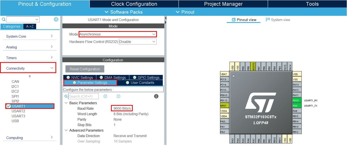
Task: Click the info icon in Parameter Settings
Action: (156, 96)
